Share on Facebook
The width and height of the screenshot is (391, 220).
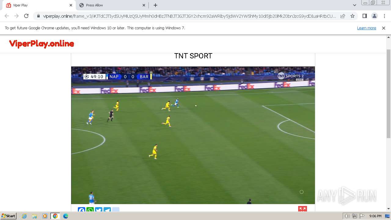pos(82,210)
